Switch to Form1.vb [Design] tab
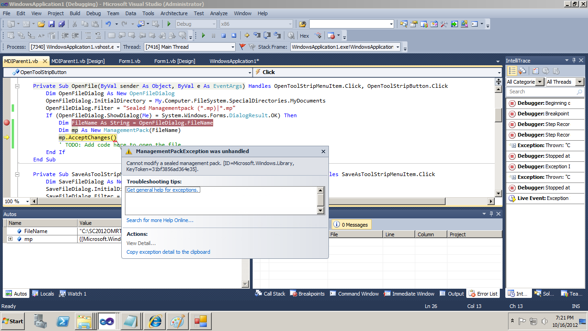Image resolution: width=588 pixels, height=331 pixels. (175, 61)
